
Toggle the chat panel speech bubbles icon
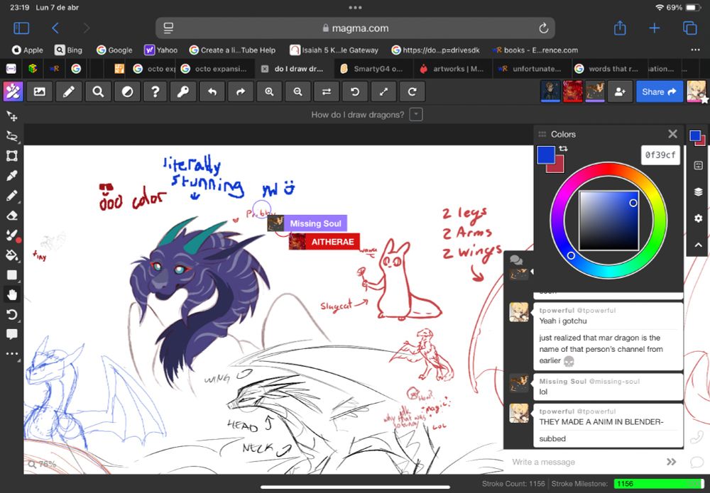pyautogui.click(x=516, y=260)
